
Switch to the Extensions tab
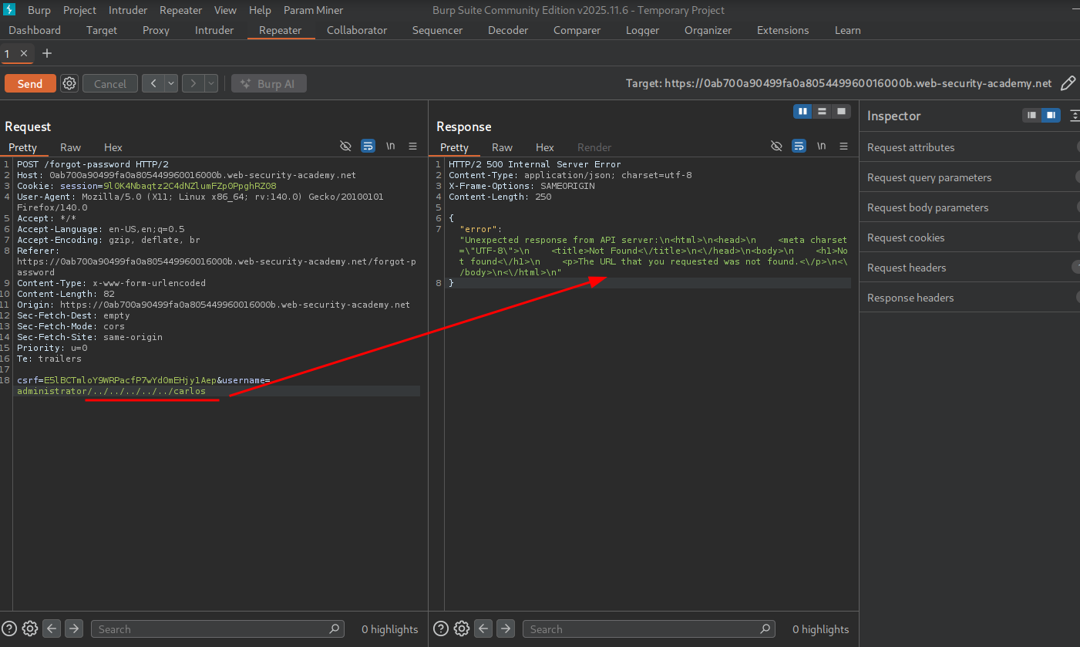point(783,30)
